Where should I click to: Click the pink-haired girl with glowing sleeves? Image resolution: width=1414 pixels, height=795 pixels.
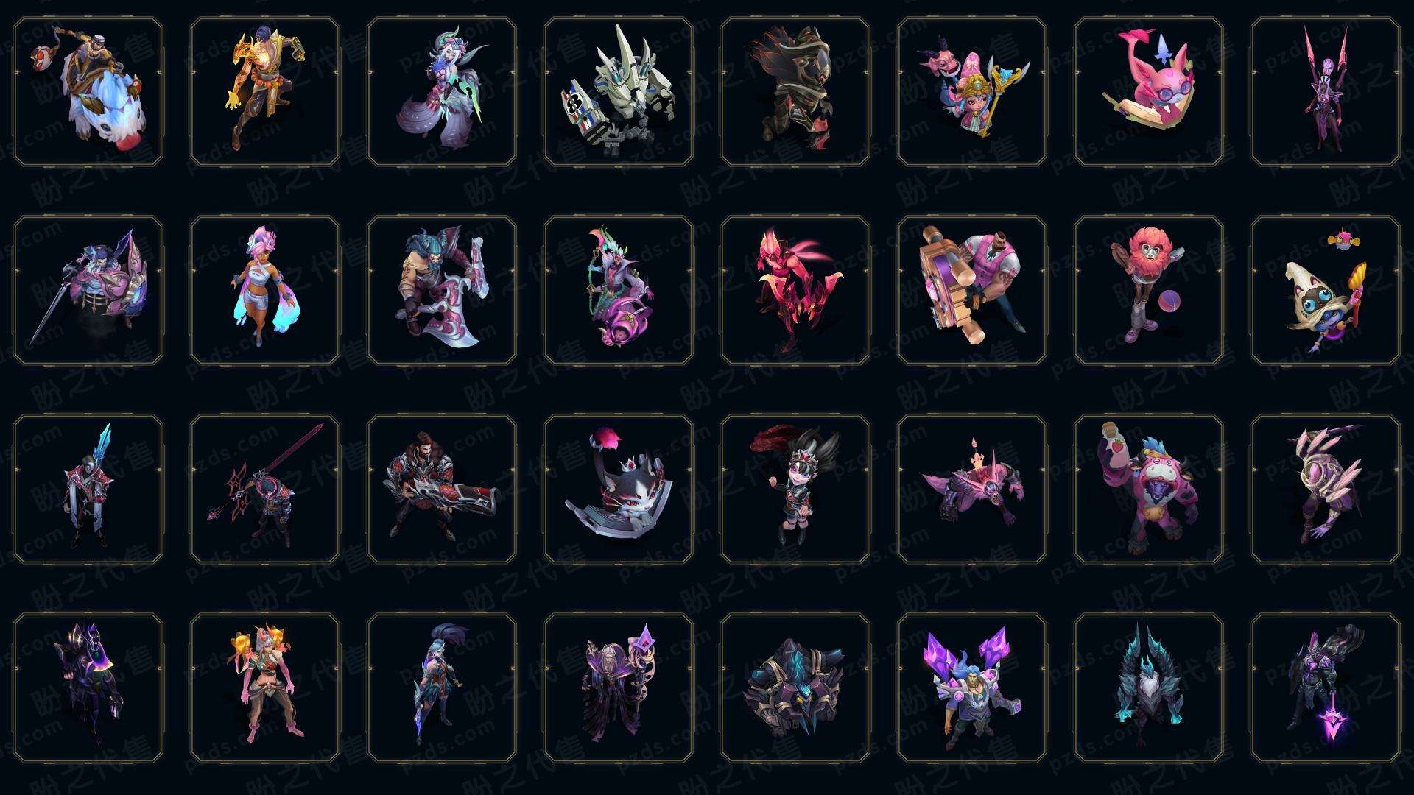(x=265, y=290)
